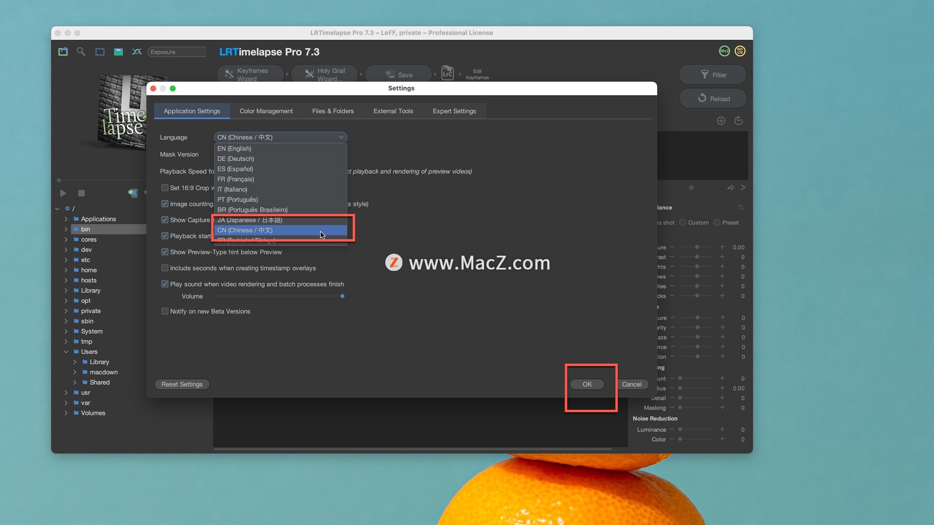Choose CN (Chinese) from language list
The height and width of the screenshot is (525, 934).
click(x=280, y=230)
